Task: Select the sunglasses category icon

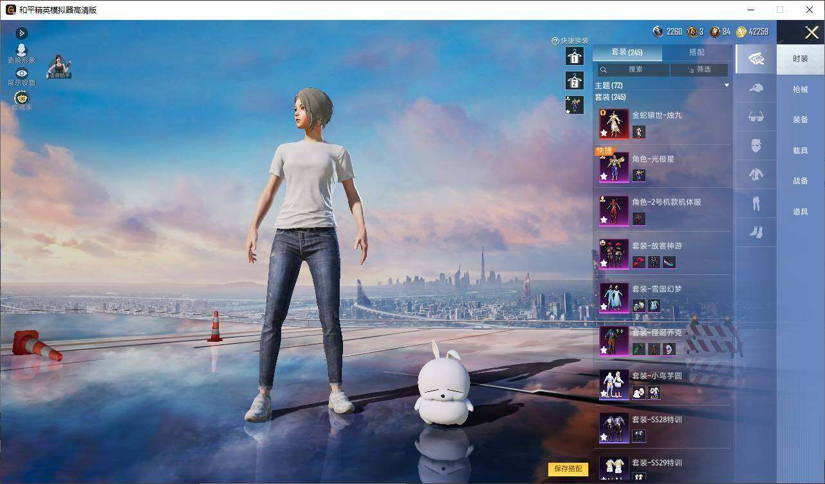Action: pos(756,116)
